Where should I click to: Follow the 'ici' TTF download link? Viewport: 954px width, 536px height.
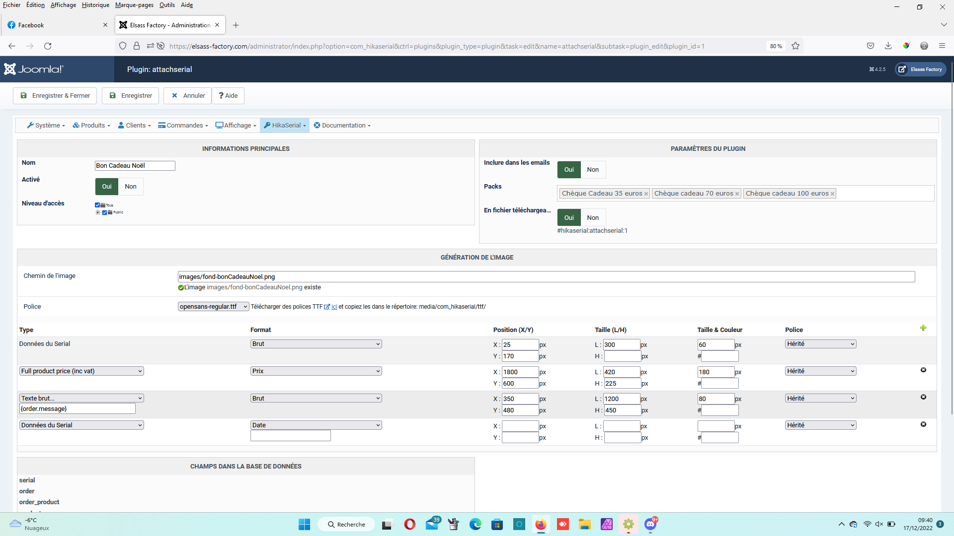coord(334,307)
